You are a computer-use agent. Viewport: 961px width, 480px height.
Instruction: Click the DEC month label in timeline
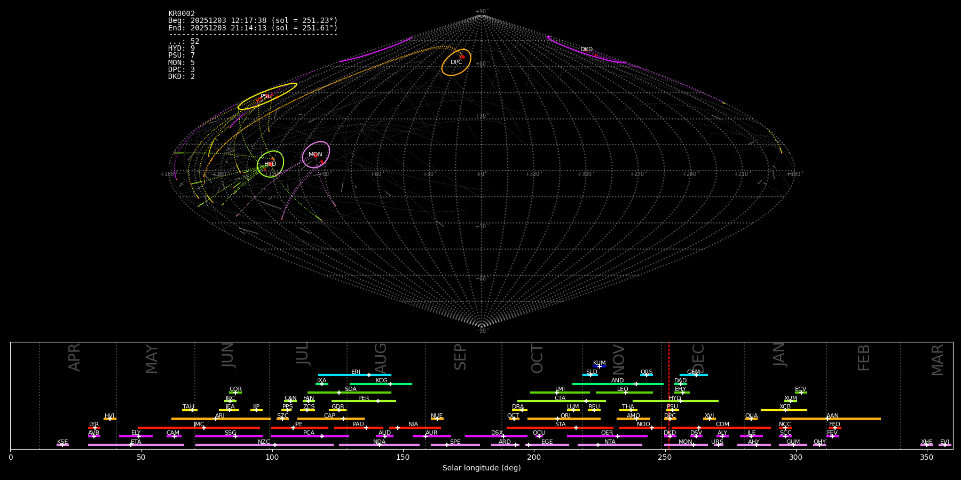(x=698, y=358)
